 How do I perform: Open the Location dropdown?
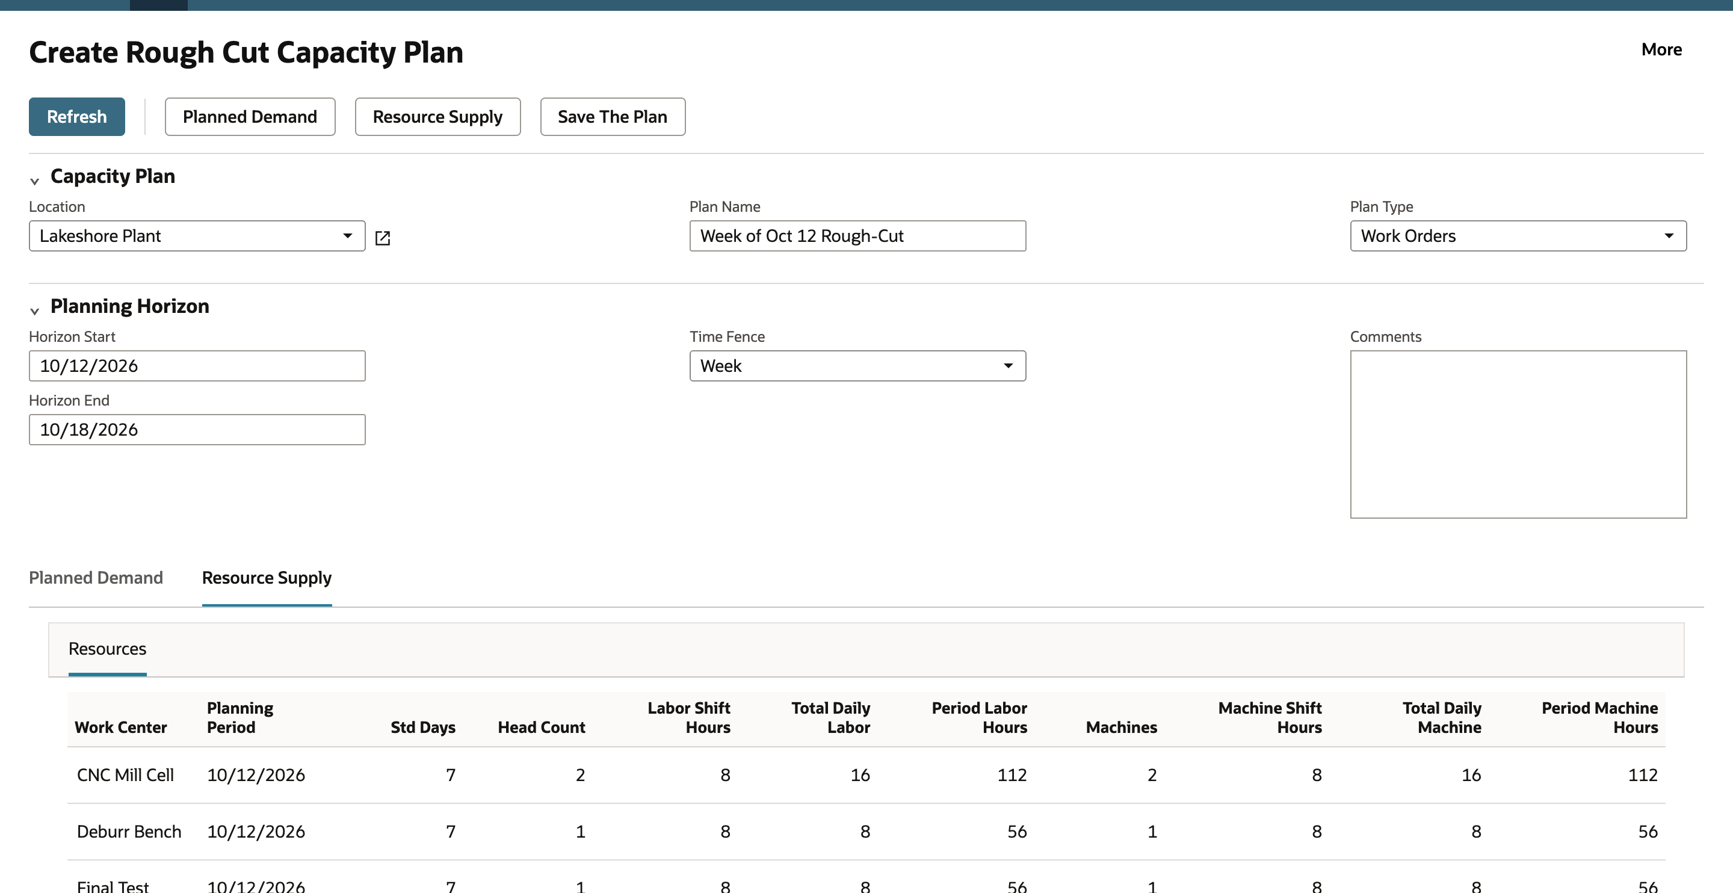click(197, 235)
